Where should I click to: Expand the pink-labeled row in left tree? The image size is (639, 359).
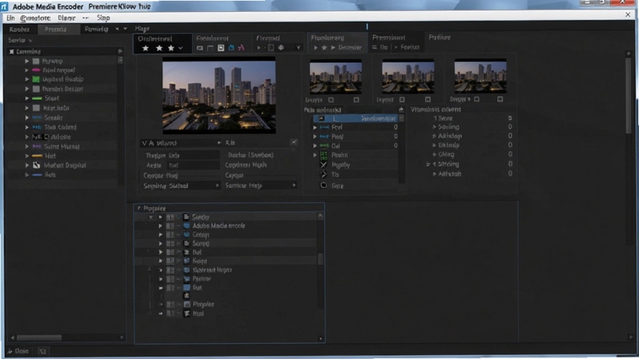(27, 70)
